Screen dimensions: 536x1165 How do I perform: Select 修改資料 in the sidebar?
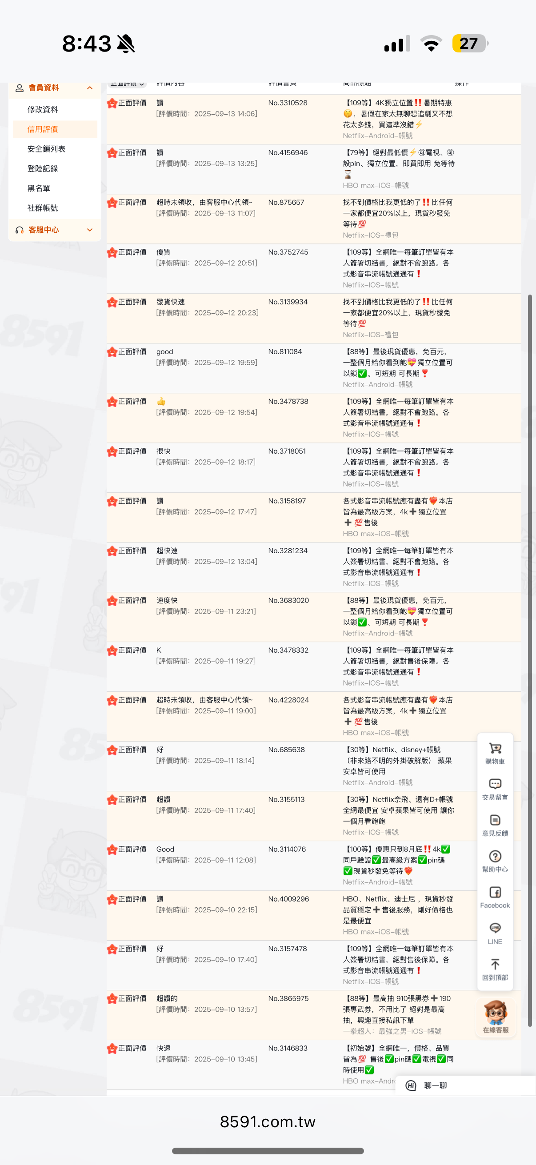click(43, 109)
